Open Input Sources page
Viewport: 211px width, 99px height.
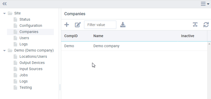coord(31,69)
